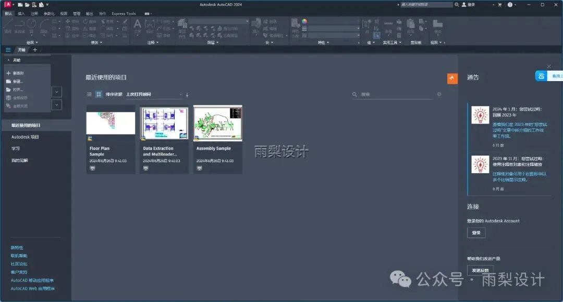The height and width of the screenshot is (302, 563).
Task: Open the red A application menu
Action: (8, 4)
